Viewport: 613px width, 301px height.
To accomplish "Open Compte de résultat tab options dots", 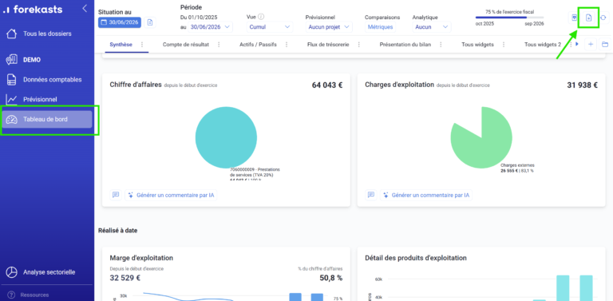I will (x=219, y=45).
